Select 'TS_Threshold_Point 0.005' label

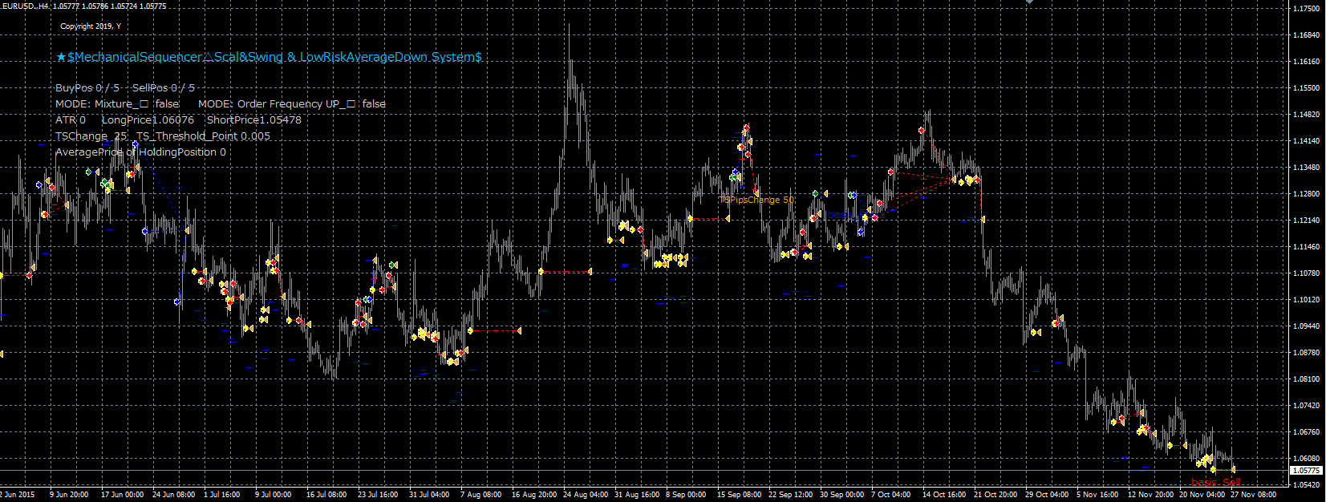pos(204,136)
